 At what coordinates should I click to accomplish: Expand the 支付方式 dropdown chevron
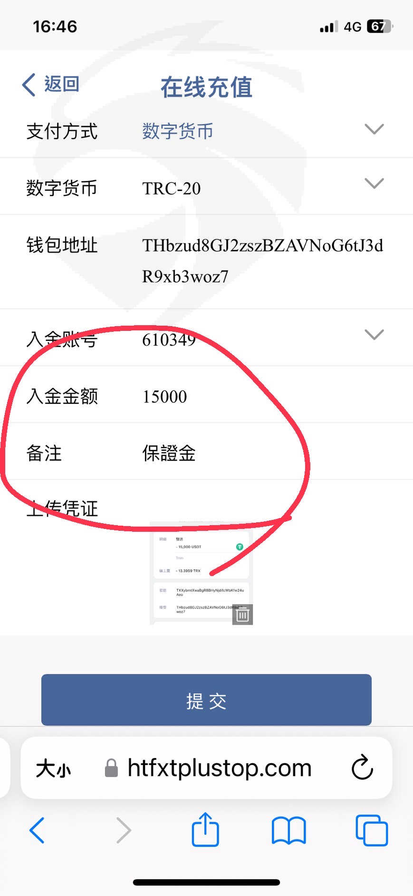pos(374,129)
